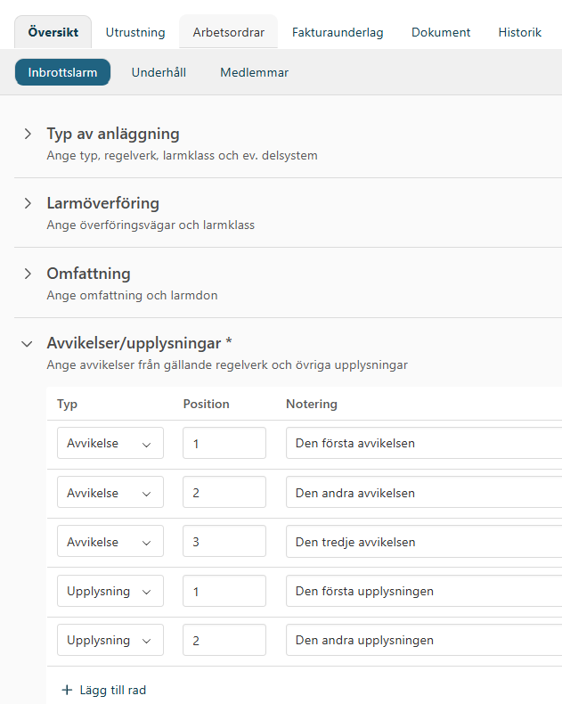562x704 pixels.
Task: Select the Underhåll sub-tab
Action: [159, 72]
